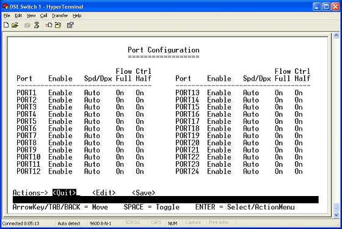
Task: Click the PORT1 row label
Action: [x=26, y=93]
